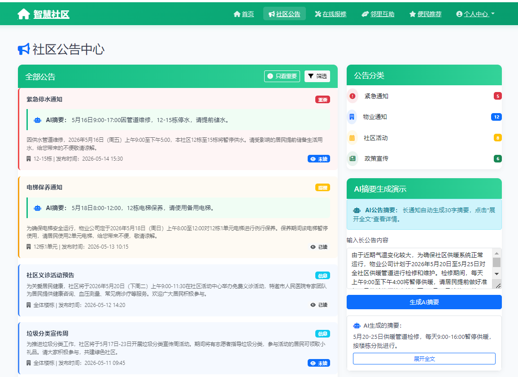This screenshot has width=518, height=377.
Task: Click the red exclamation 紧急通知 icon
Action: coord(353,96)
